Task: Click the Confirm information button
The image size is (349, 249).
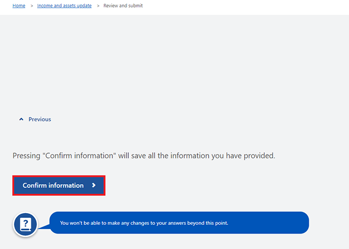Action: pos(59,185)
